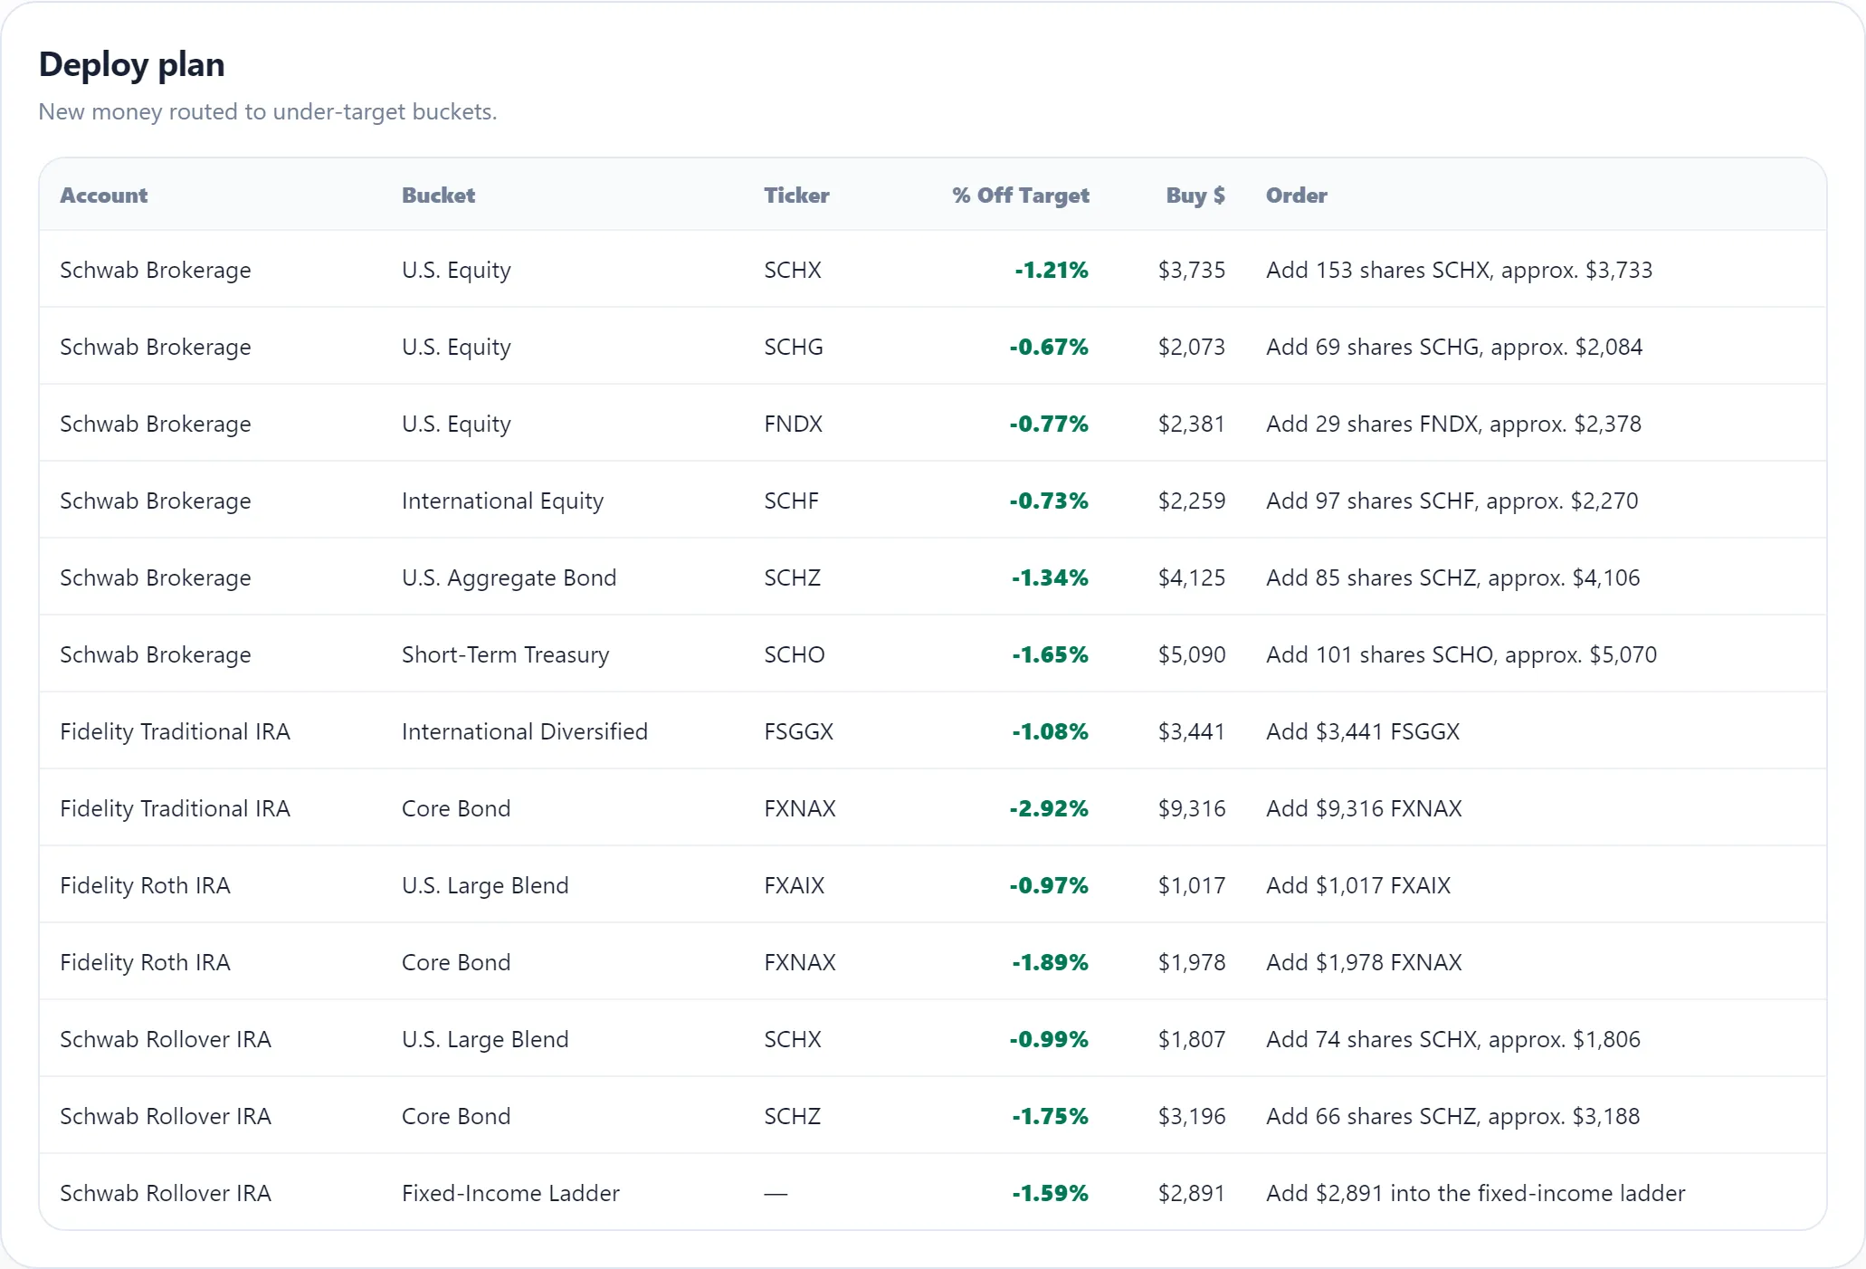
Task: Click the U.S. Aggregate Bond bucket cell
Action: 509,578
